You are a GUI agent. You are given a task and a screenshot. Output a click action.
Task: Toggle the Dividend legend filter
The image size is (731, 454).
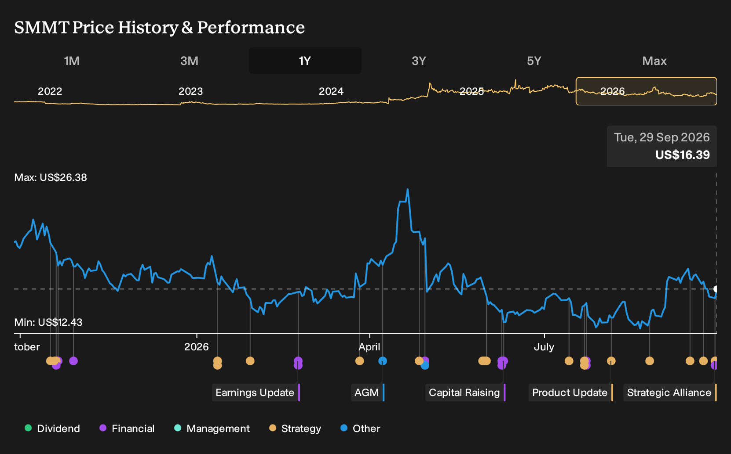[x=52, y=429]
